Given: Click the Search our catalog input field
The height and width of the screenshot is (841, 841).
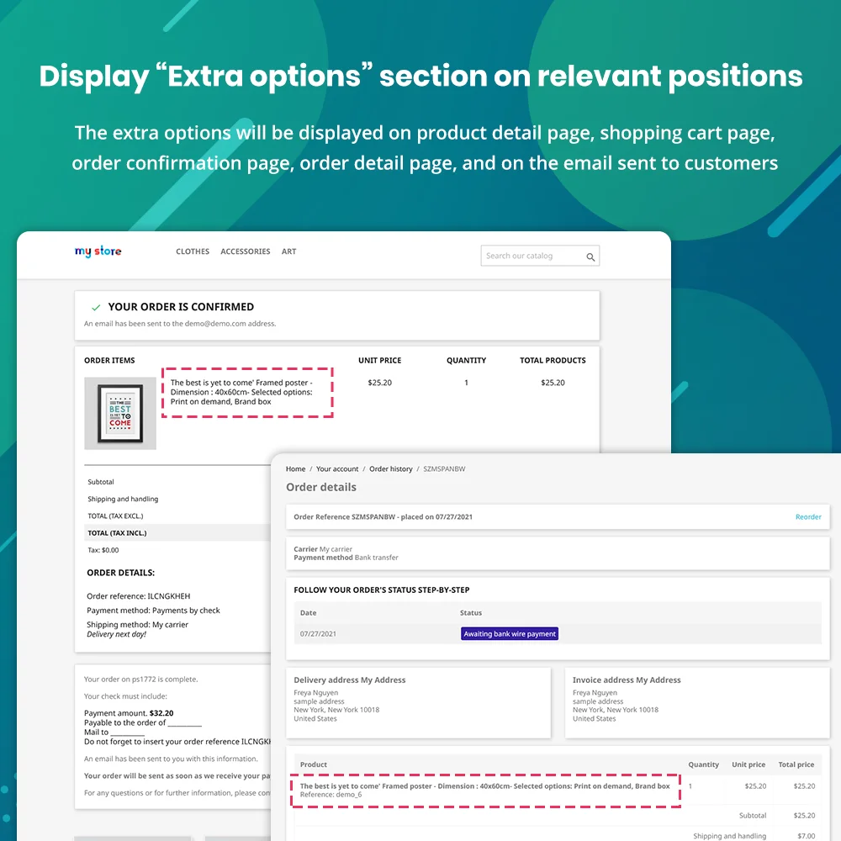Looking at the screenshot, I should [530, 256].
